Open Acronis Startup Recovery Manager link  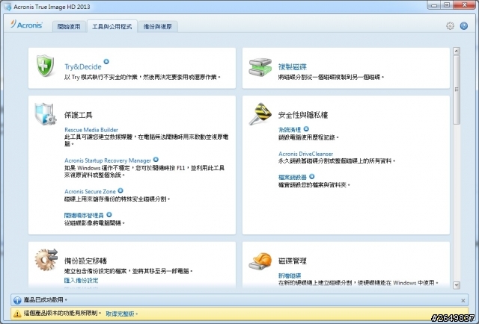pyautogui.click(x=108, y=161)
